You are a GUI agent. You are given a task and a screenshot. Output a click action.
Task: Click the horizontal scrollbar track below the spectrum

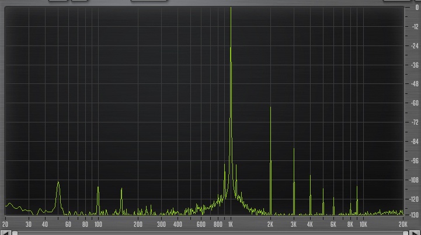pos(210,233)
